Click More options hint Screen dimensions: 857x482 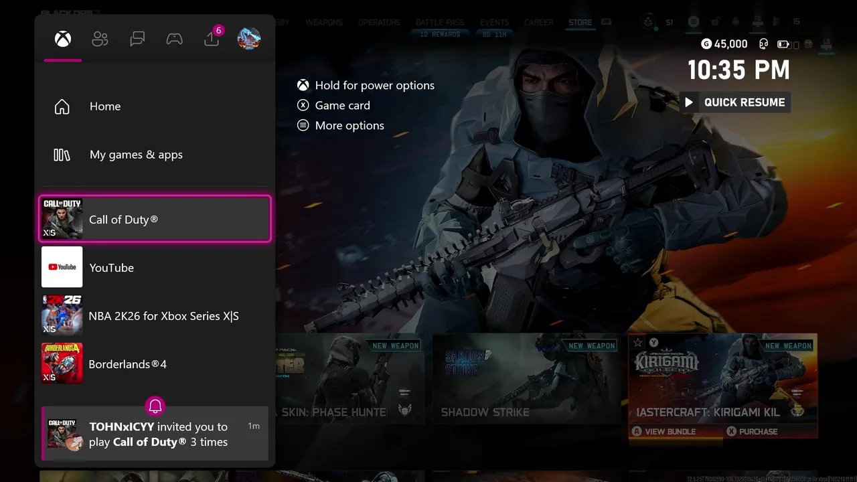coord(349,125)
